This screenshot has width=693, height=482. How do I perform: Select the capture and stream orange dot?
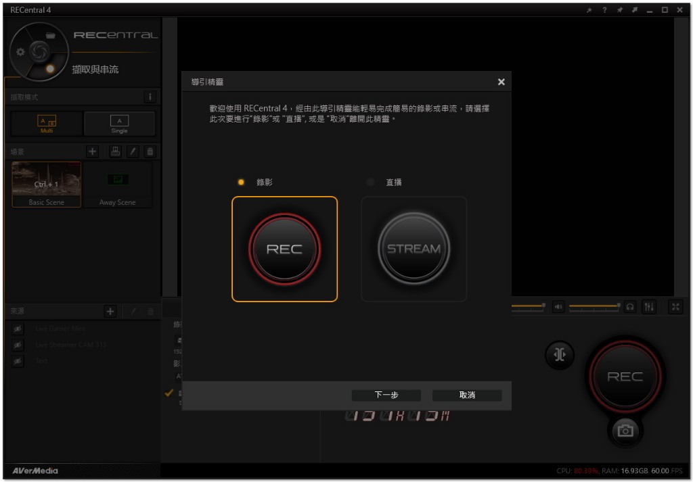(x=50, y=68)
